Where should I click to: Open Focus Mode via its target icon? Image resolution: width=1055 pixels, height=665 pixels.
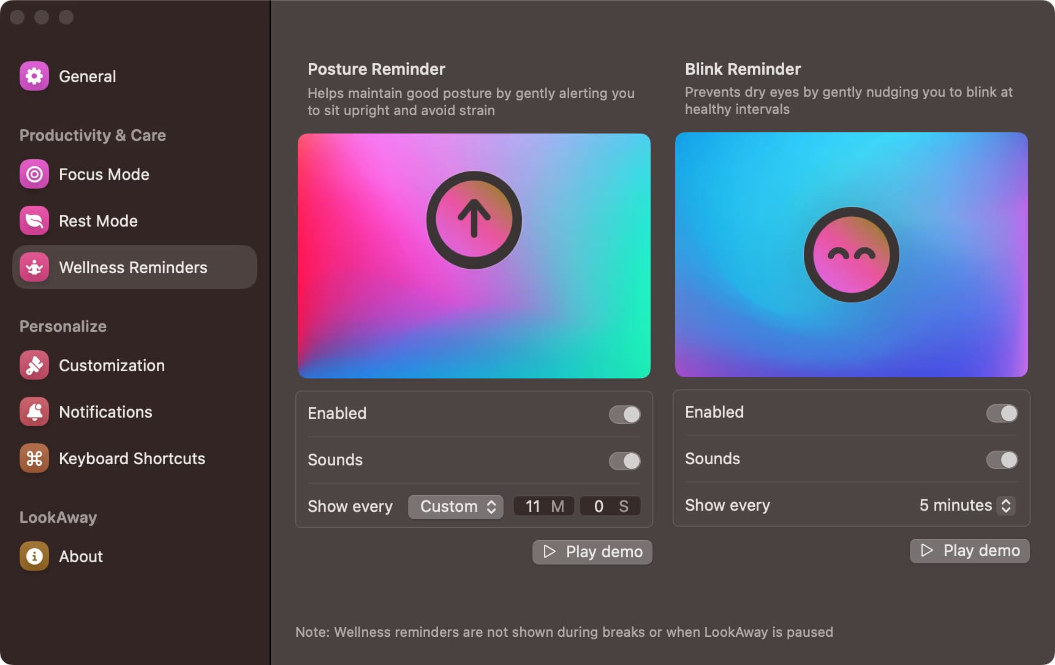(x=34, y=175)
